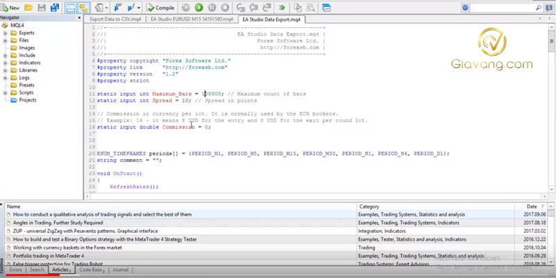Screen dimensions: 556x278
Task: Open the Search tab in Toolbox
Action: [x=37, y=270]
